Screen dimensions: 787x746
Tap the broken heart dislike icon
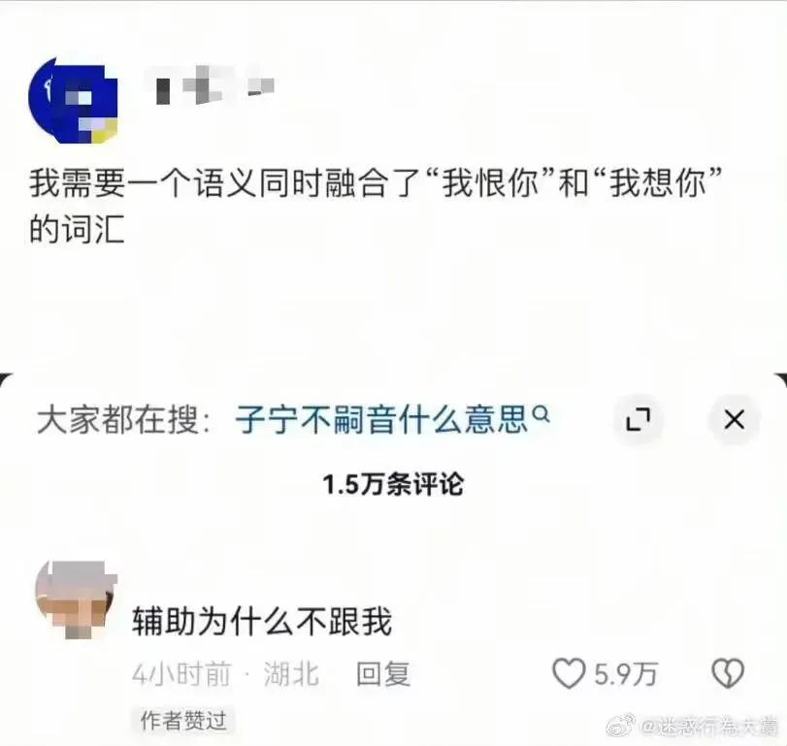tap(728, 673)
